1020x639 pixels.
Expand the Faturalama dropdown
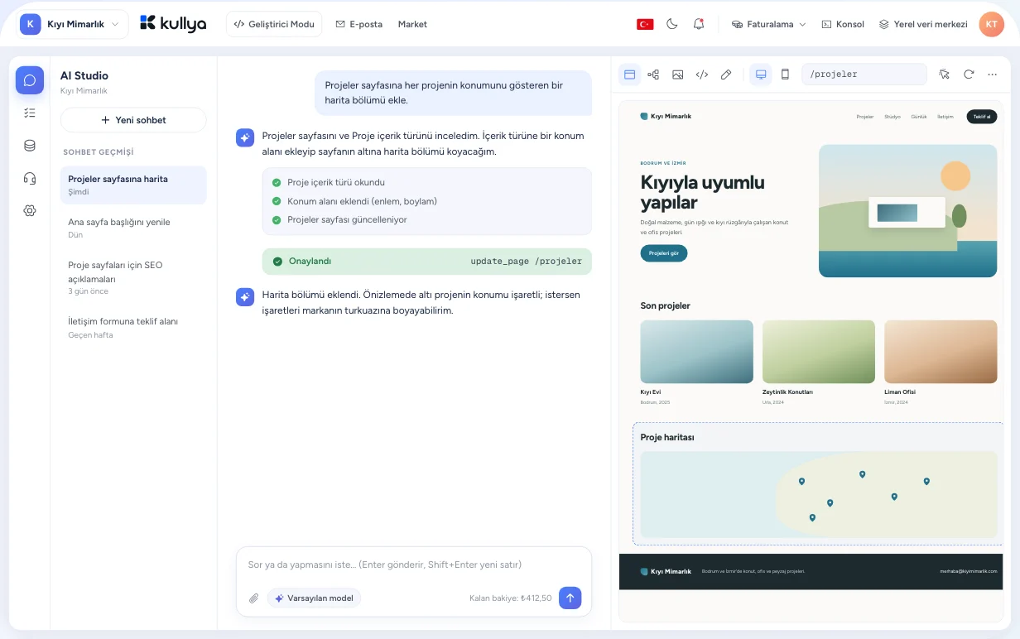(768, 24)
